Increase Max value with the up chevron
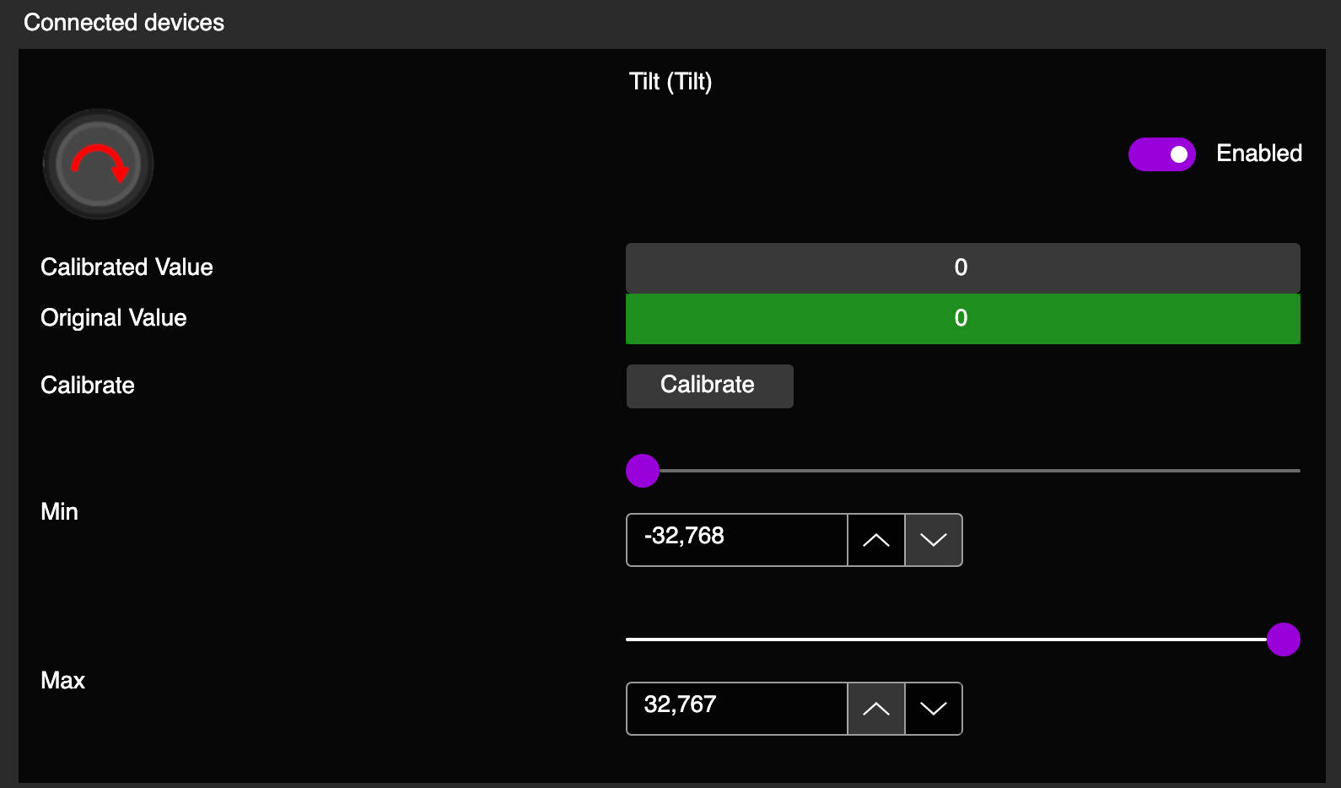 [x=876, y=709]
